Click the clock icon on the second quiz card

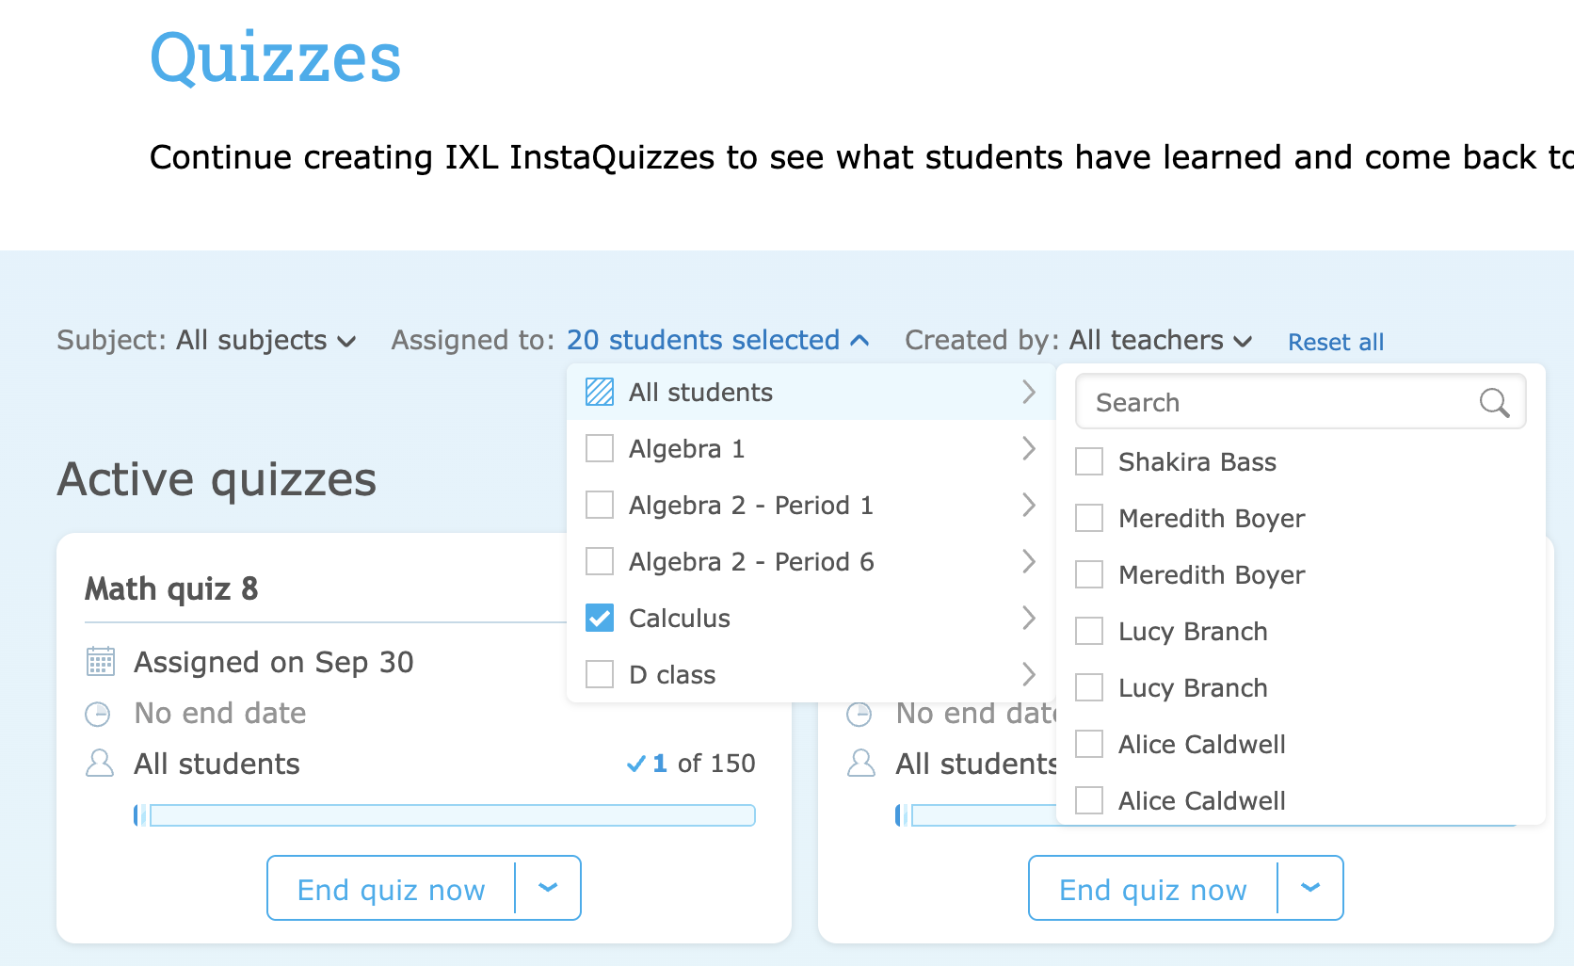(860, 713)
